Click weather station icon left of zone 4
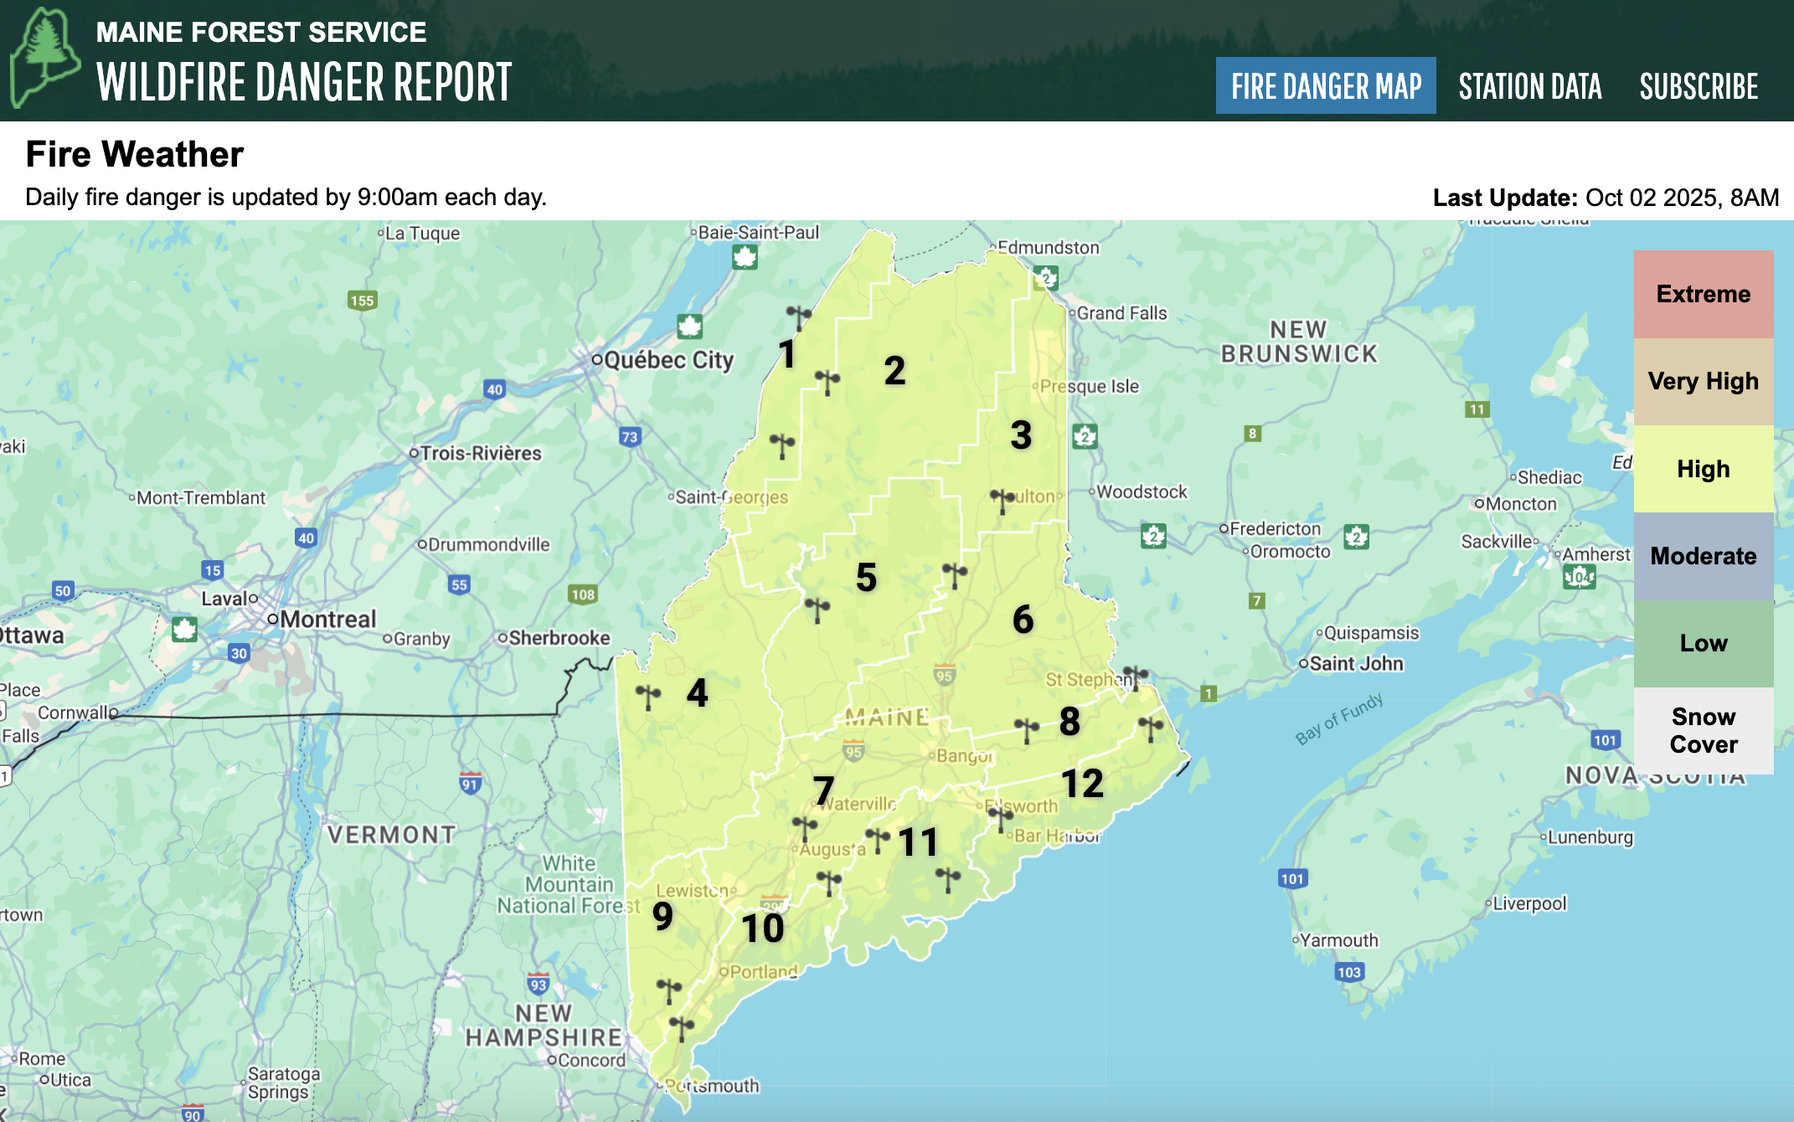The width and height of the screenshot is (1794, 1122). coord(647,695)
